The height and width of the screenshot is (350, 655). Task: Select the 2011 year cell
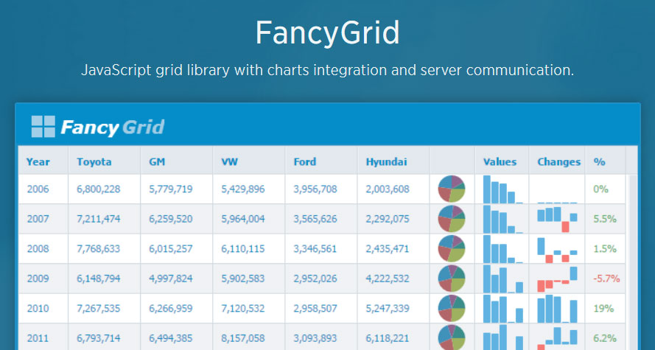click(43, 337)
